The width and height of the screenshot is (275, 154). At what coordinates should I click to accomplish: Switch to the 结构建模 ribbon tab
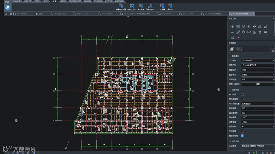tap(17, 1)
